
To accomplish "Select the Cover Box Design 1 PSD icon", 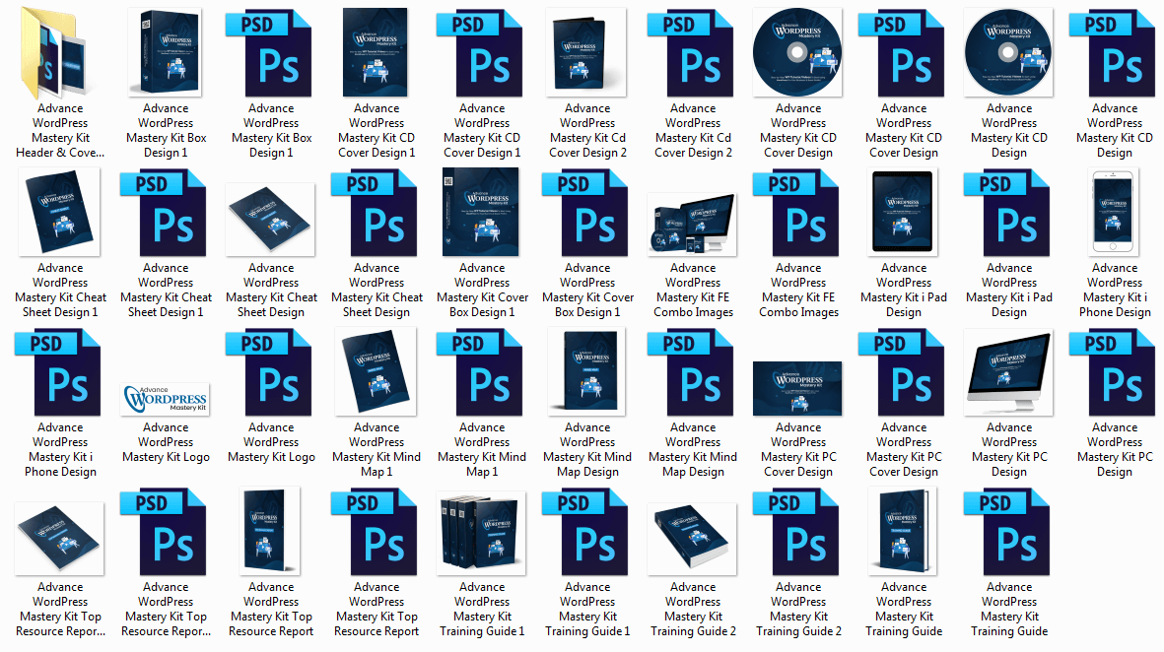I will click(584, 213).
